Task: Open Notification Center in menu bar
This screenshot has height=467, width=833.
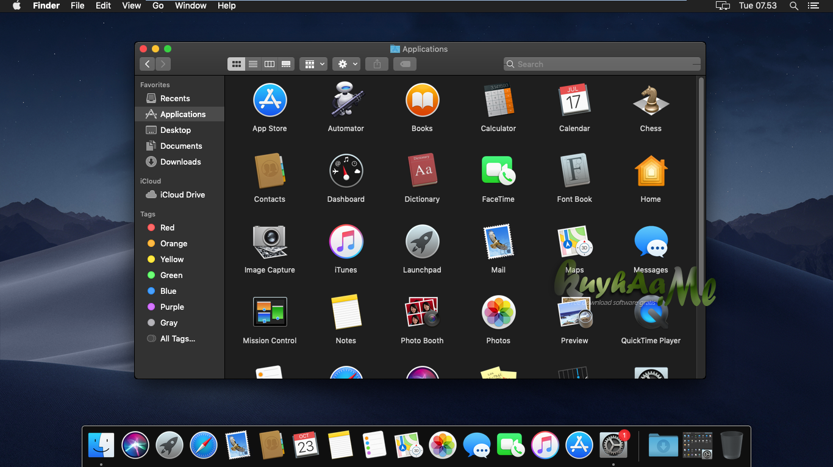Action: coord(813,5)
